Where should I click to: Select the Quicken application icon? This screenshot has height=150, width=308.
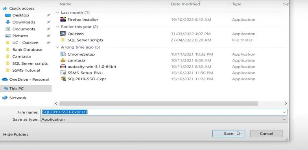click(63, 34)
